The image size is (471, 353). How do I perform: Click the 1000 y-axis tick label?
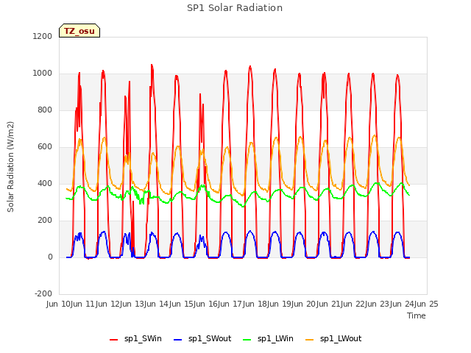pos(43,74)
